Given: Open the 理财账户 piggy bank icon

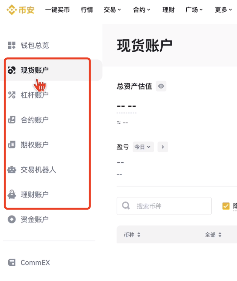Looking at the screenshot, I should click(12, 194).
